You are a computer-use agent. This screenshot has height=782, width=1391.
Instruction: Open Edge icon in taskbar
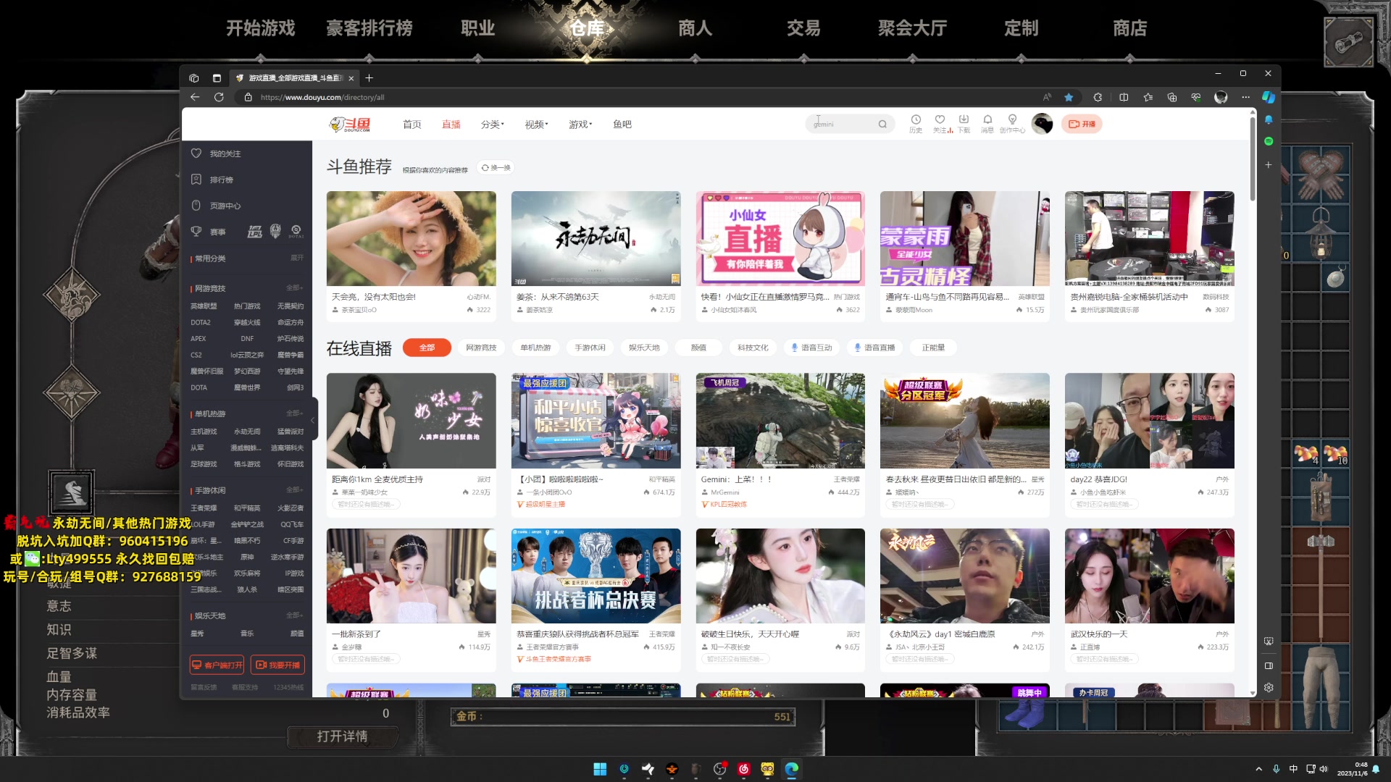pos(791,769)
